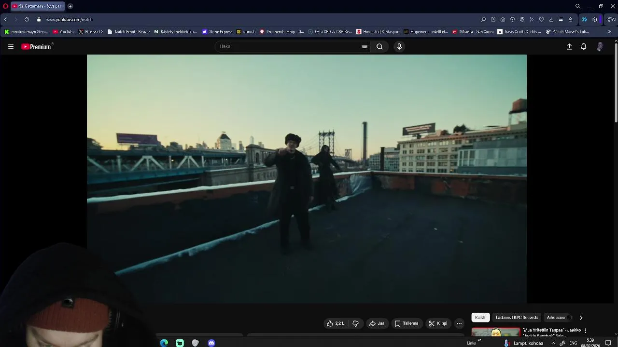Open YouTube notifications bell

click(584, 47)
